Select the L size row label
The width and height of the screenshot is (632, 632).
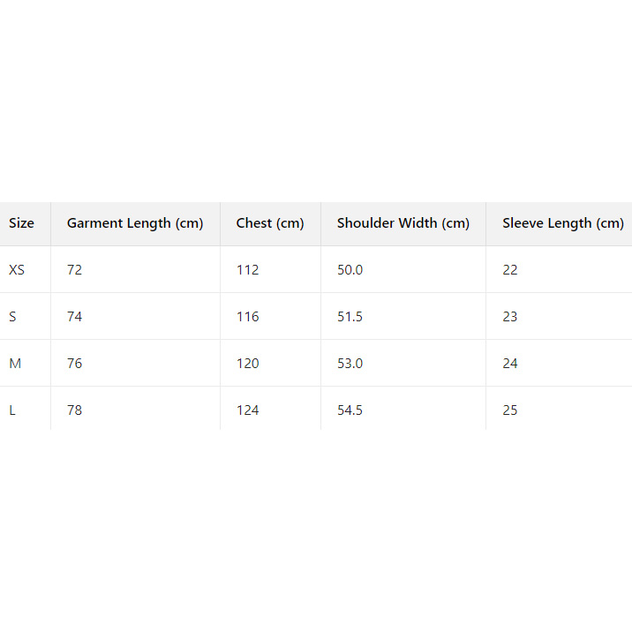tap(12, 410)
